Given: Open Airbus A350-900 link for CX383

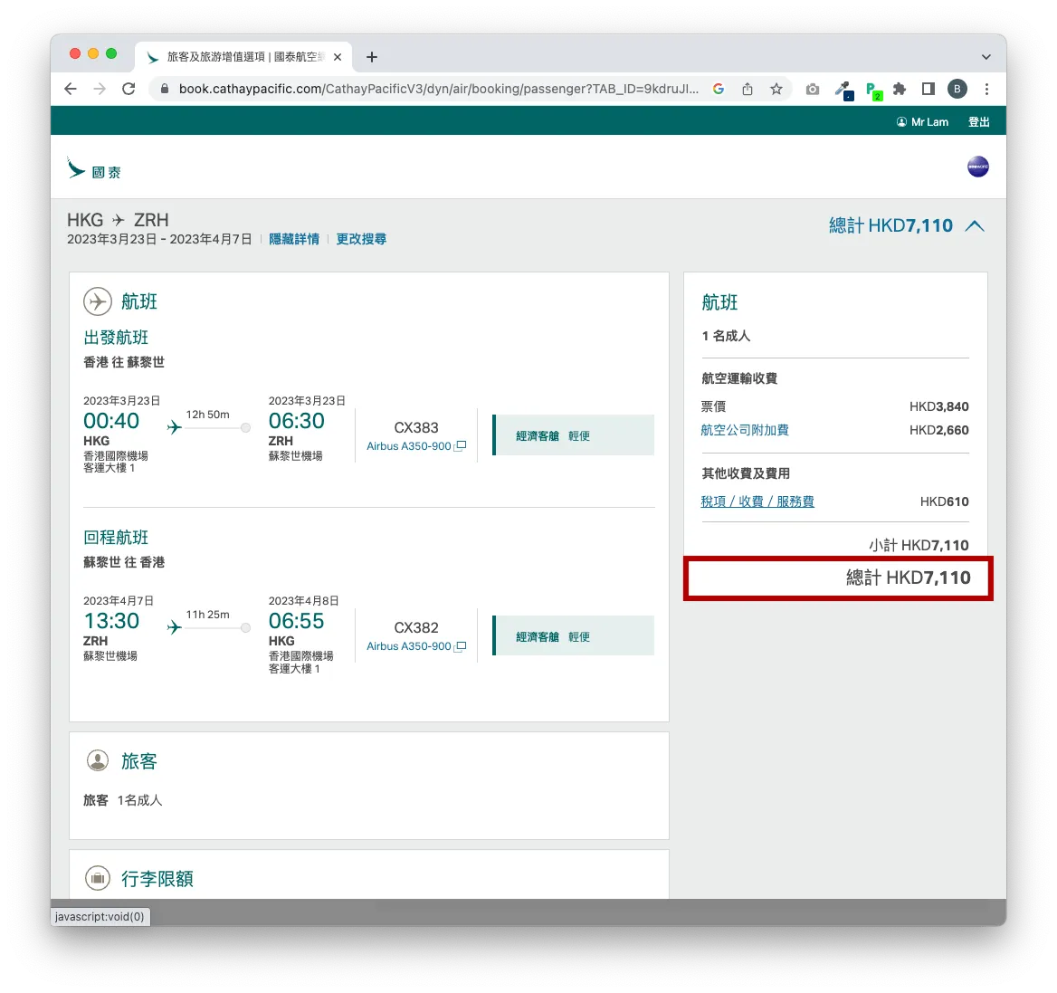Looking at the screenshot, I should click(416, 446).
